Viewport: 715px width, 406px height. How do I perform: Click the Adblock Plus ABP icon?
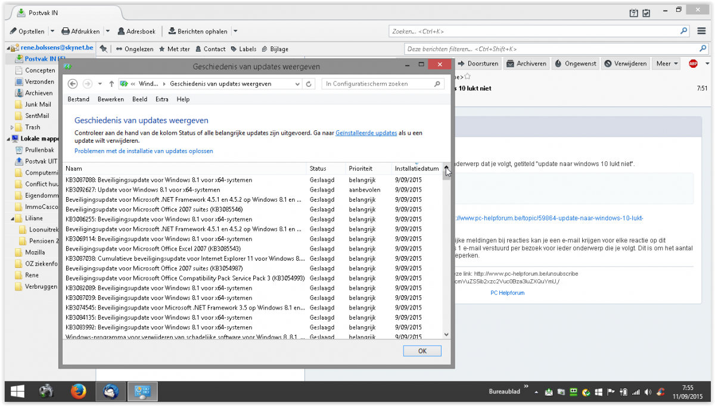tap(693, 64)
